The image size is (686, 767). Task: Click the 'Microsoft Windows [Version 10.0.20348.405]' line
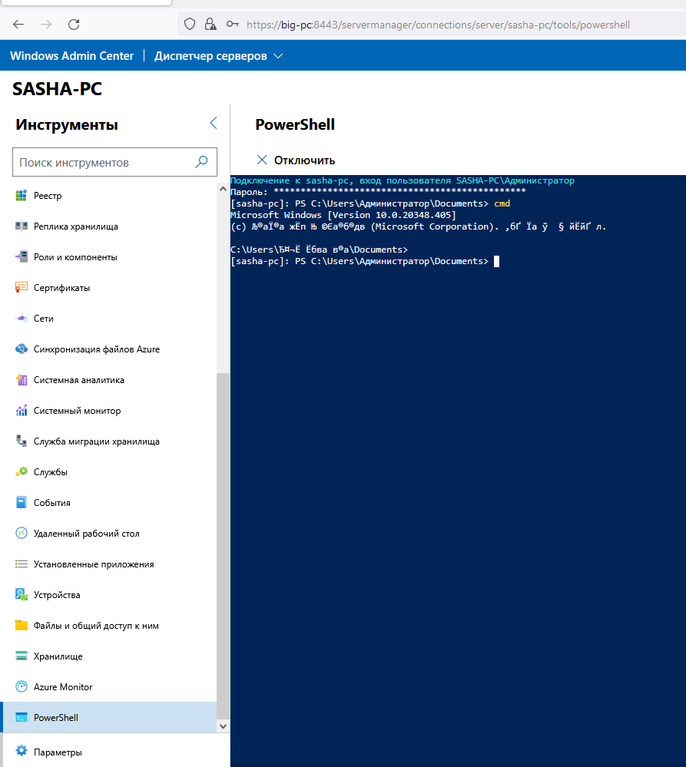click(x=343, y=215)
